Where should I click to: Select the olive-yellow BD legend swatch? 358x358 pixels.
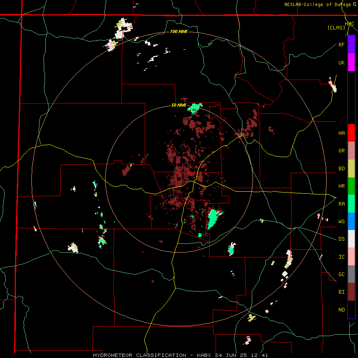coord(351,168)
